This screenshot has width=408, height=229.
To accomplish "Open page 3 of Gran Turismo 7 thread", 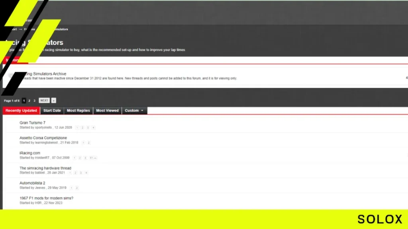I will coord(88,128).
